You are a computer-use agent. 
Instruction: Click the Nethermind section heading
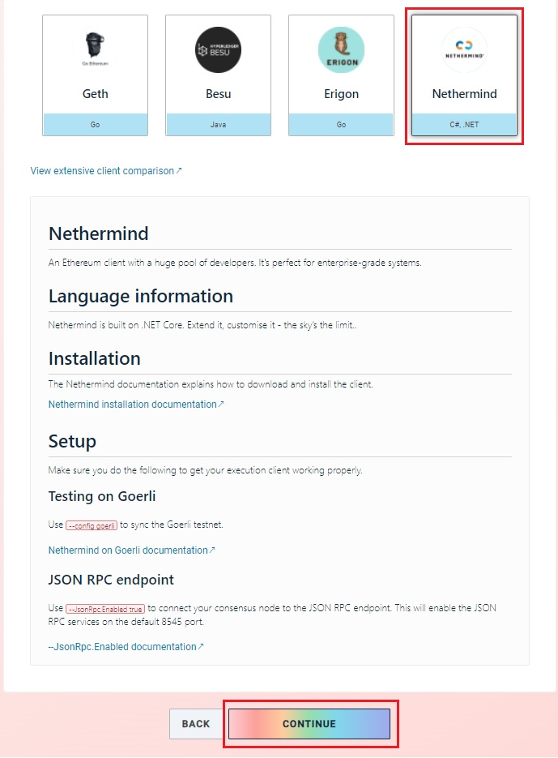pyautogui.click(x=99, y=233)
